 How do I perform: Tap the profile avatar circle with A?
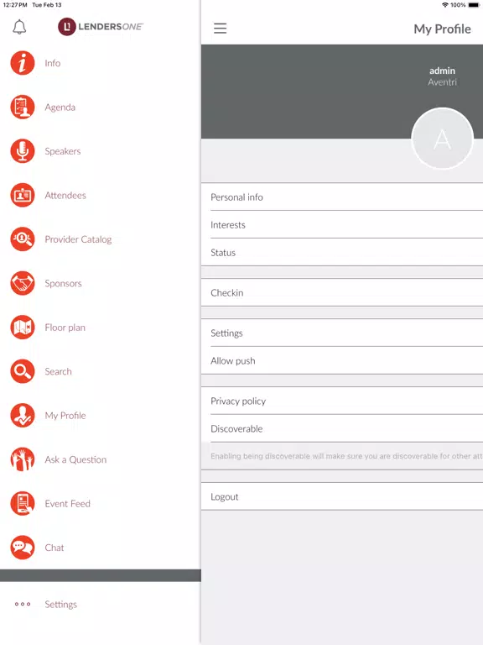443,139
